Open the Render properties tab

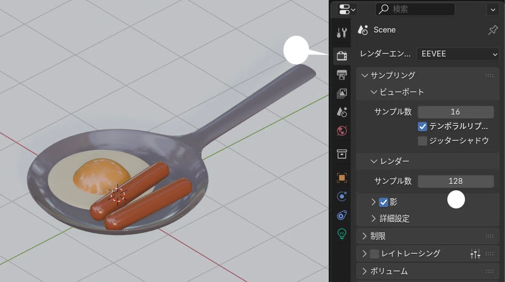(342, 55)
